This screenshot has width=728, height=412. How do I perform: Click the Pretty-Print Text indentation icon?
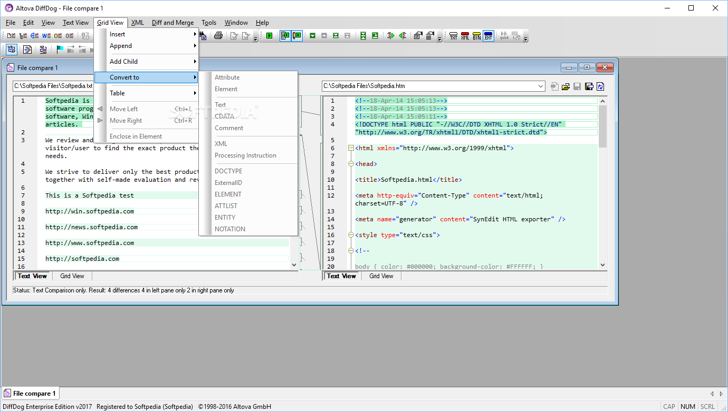pos(27,50)
